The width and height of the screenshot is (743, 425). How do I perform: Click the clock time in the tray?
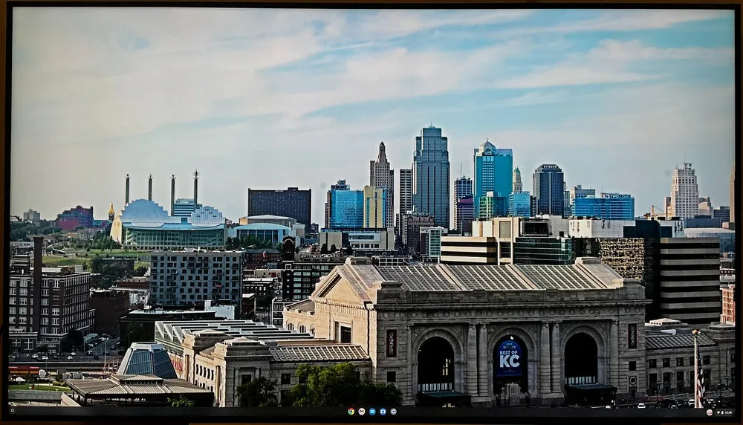coord(728,412)
